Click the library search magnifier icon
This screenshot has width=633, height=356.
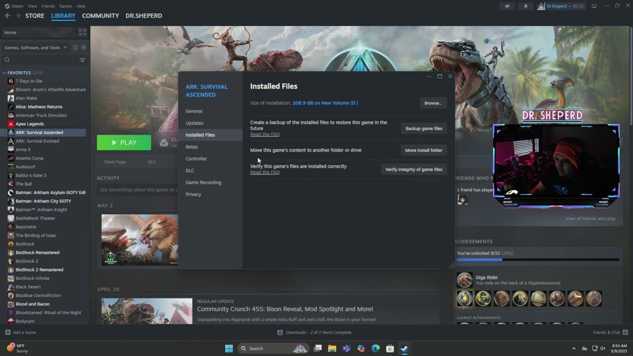point(7,60)
